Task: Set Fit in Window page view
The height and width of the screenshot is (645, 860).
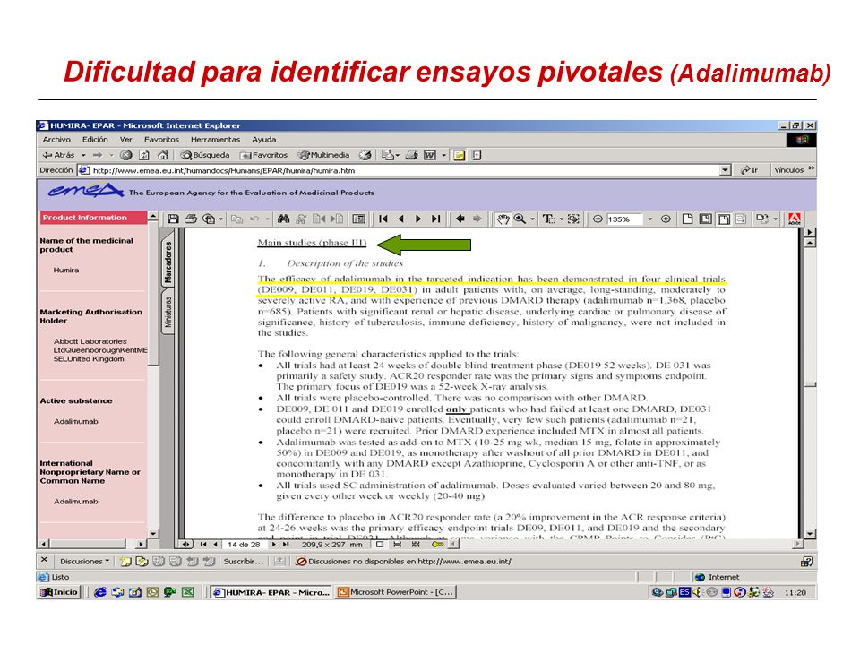Action: tap(705, 219)
